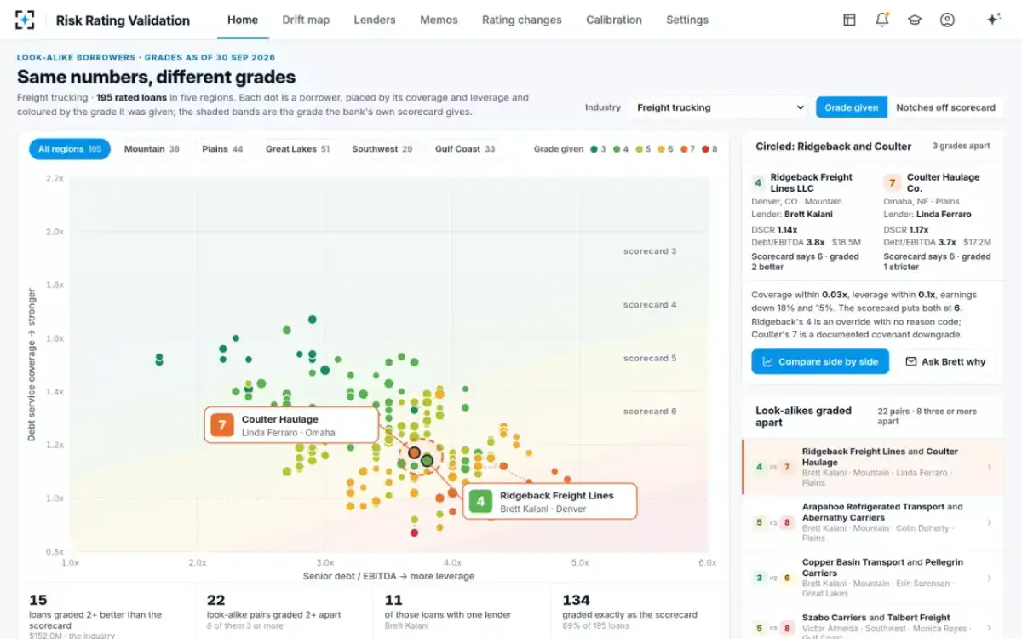Select Copper Basin Transport and Pellegrin Carriers text

[x=882, y=567]
